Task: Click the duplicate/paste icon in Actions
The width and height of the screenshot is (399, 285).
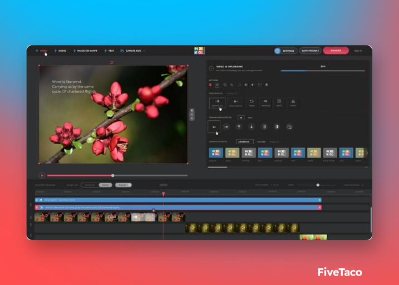Action: pos(232,85)
